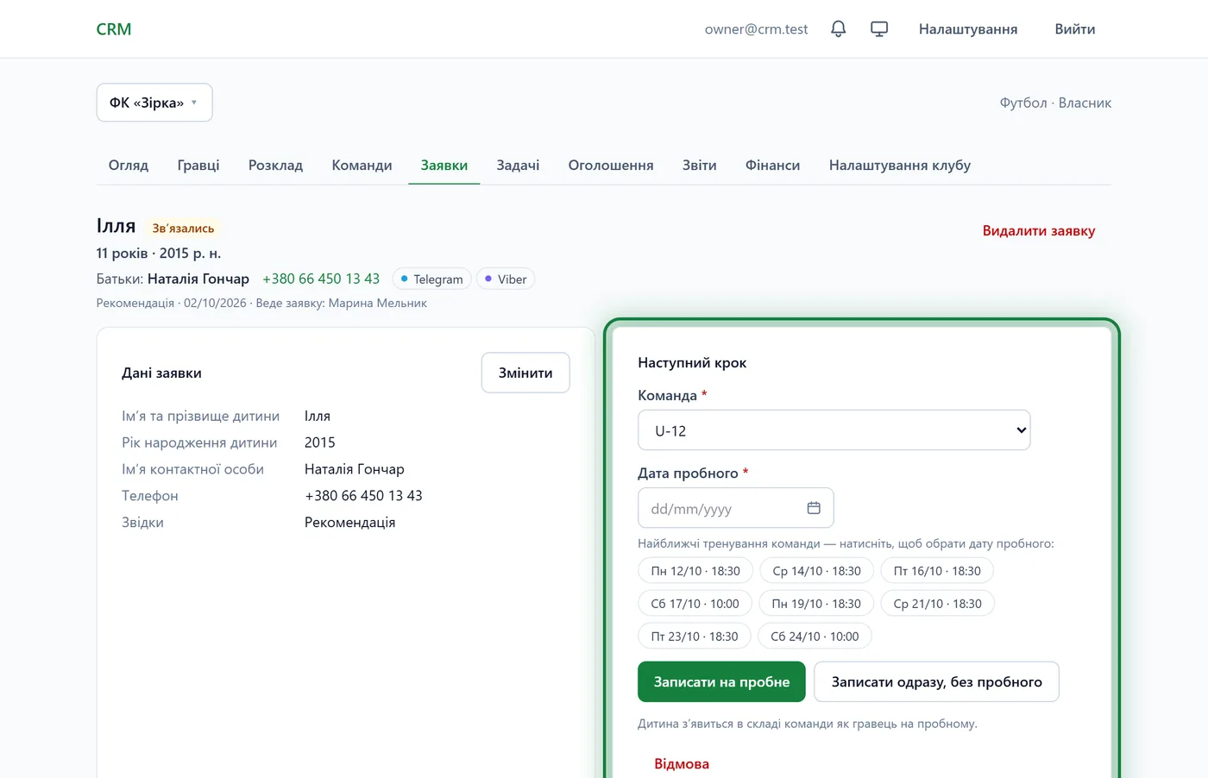Call the green phone number link
The image size is (1208, 778).
[321, 279]
